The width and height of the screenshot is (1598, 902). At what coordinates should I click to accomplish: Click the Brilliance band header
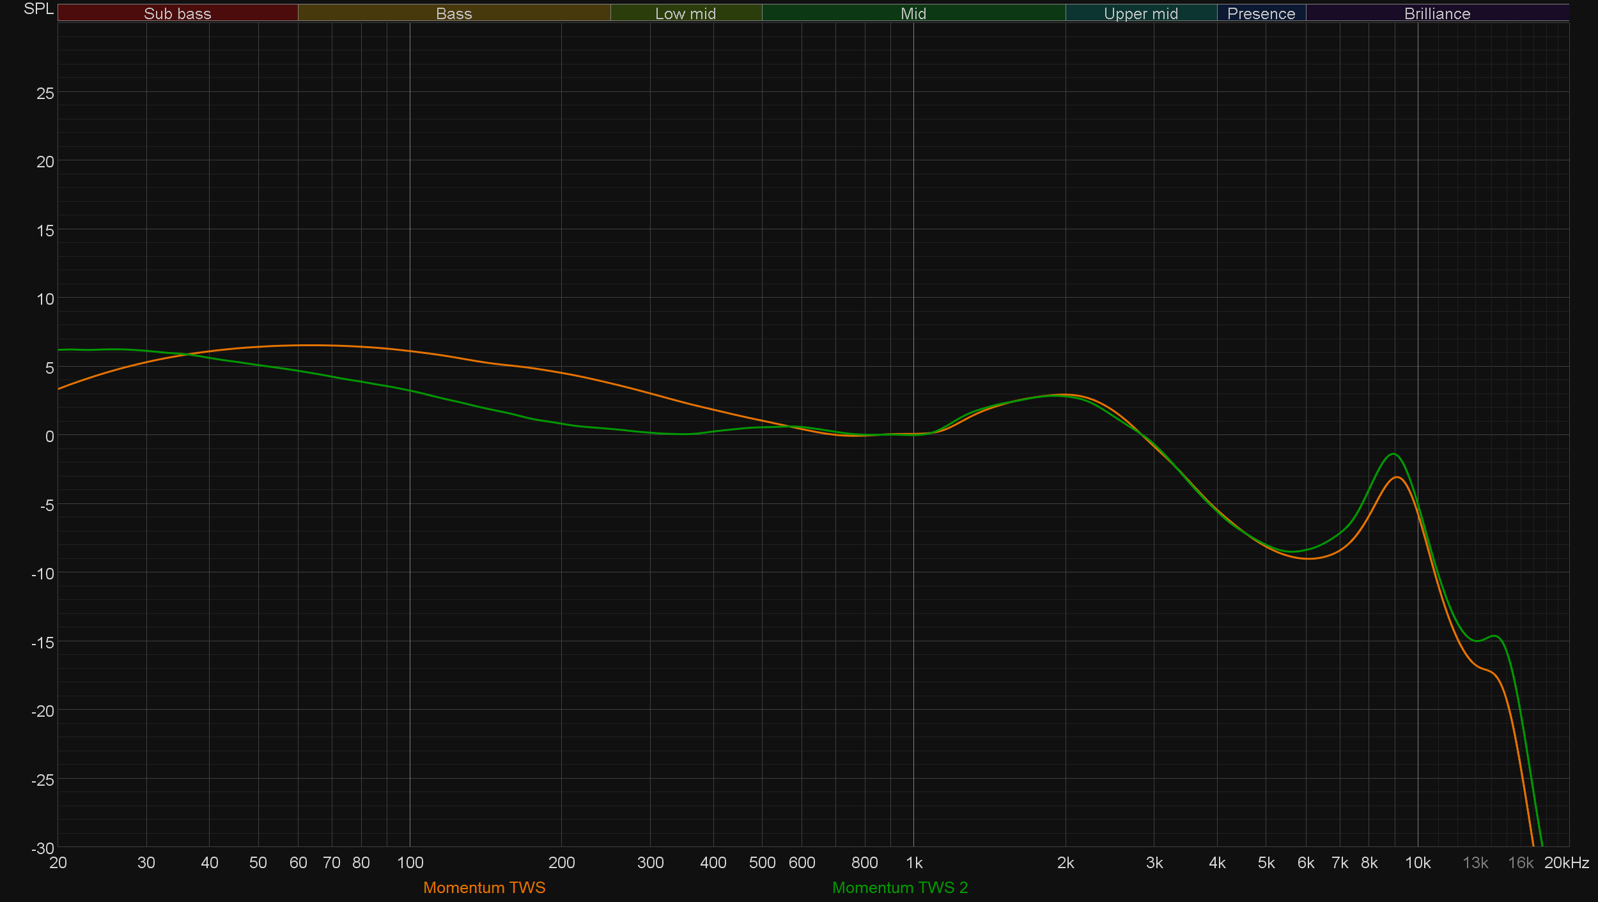(x=1437, y=13)
